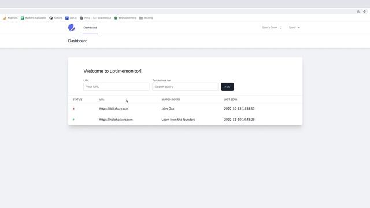Screen dimensions: 370x208
Task: Click the https://indiehackers.com URL cell
Action: pyautogui.click(x=116, y=120)
